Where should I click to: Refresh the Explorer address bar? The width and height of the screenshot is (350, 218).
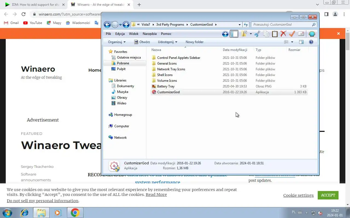246,25
